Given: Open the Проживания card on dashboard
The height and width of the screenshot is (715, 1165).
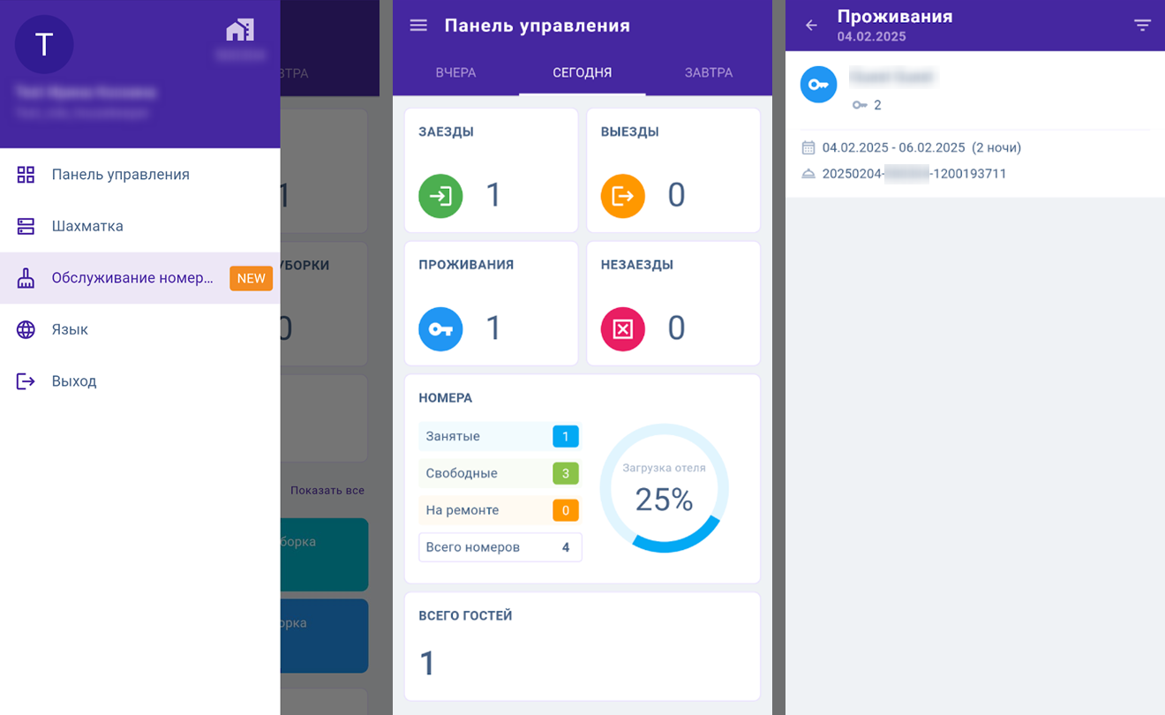Looking at the screenshot, I should [x=491, y=304].
